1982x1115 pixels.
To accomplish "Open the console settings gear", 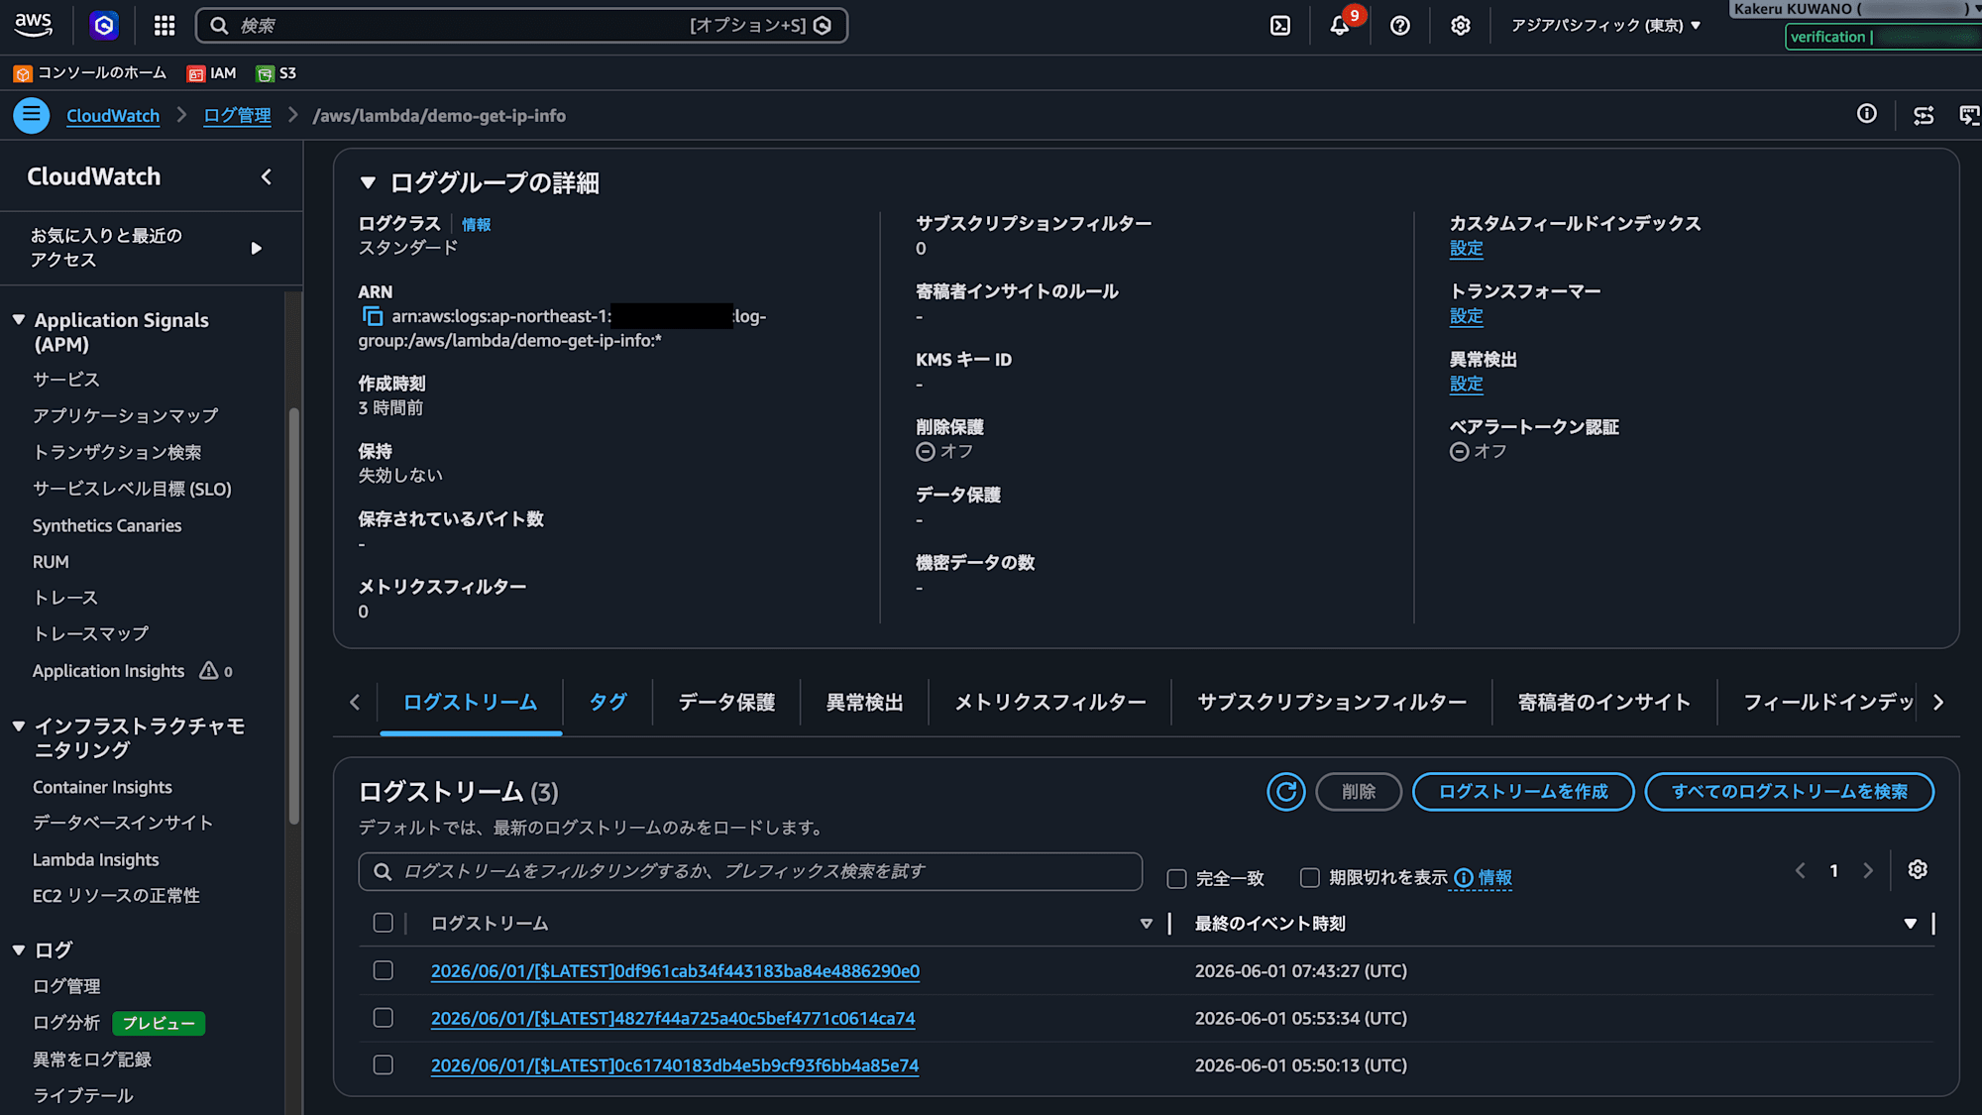I will coord(1461,26).
